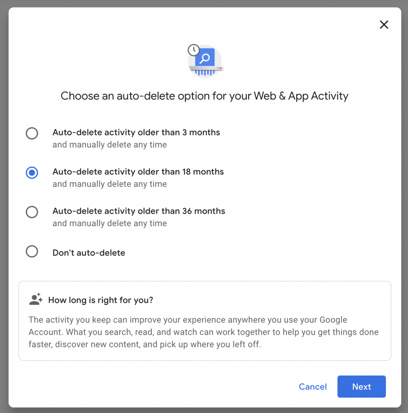The width and height of the screenshot is (408, 413).
Task: Close the auto-delete dialog with the X
Action: 384,25
